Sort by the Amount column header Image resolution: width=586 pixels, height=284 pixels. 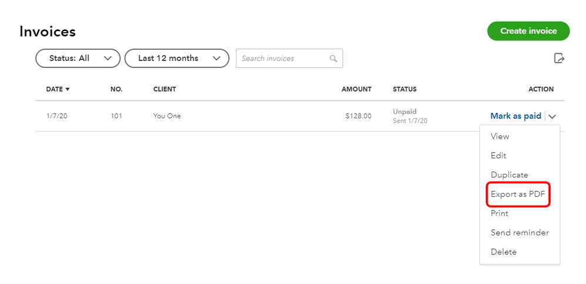pos(356,90)
